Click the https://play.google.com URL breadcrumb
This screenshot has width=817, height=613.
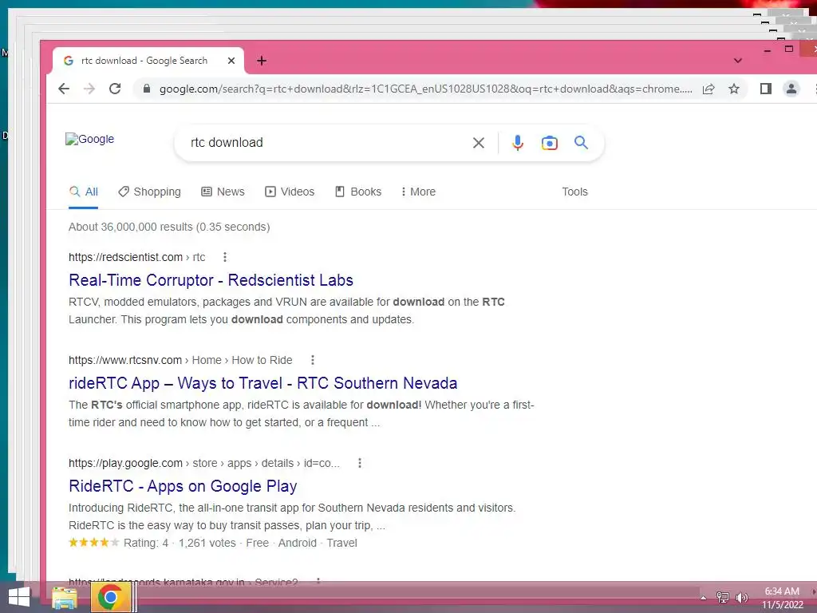tap(204, 463)
